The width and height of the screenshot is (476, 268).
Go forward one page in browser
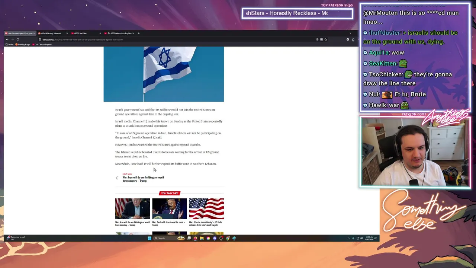(x=12, y=39)
